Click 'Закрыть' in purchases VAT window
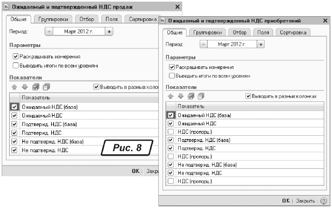Screen dimensions: 332x208 point(305,200)
